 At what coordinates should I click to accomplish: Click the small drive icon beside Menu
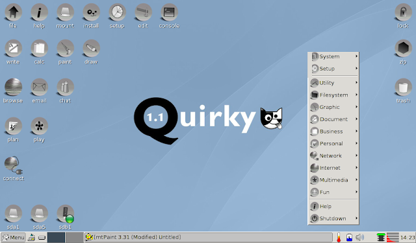(42, 238)
